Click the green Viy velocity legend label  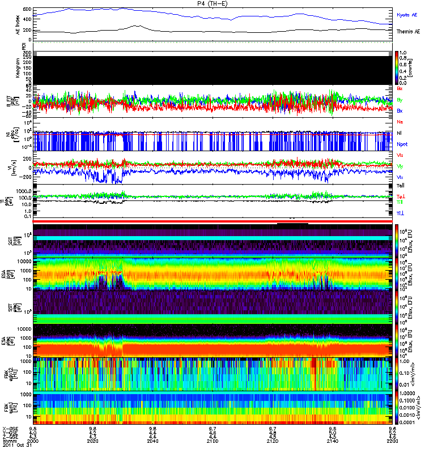(x=399, y=166)
